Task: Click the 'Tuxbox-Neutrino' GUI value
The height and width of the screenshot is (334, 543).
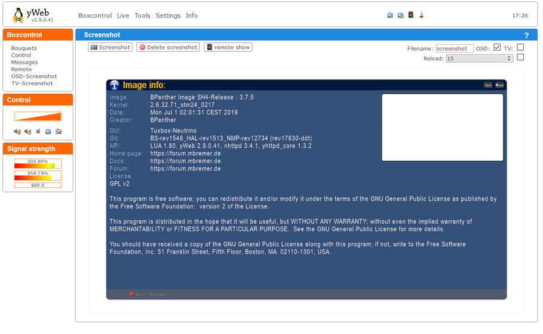Action: click(x=173, y=131)
